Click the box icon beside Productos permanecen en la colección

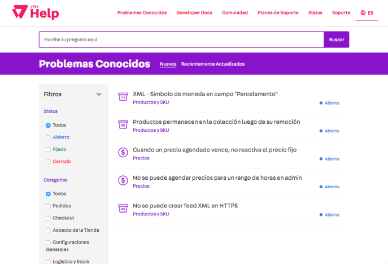point(123,124)
